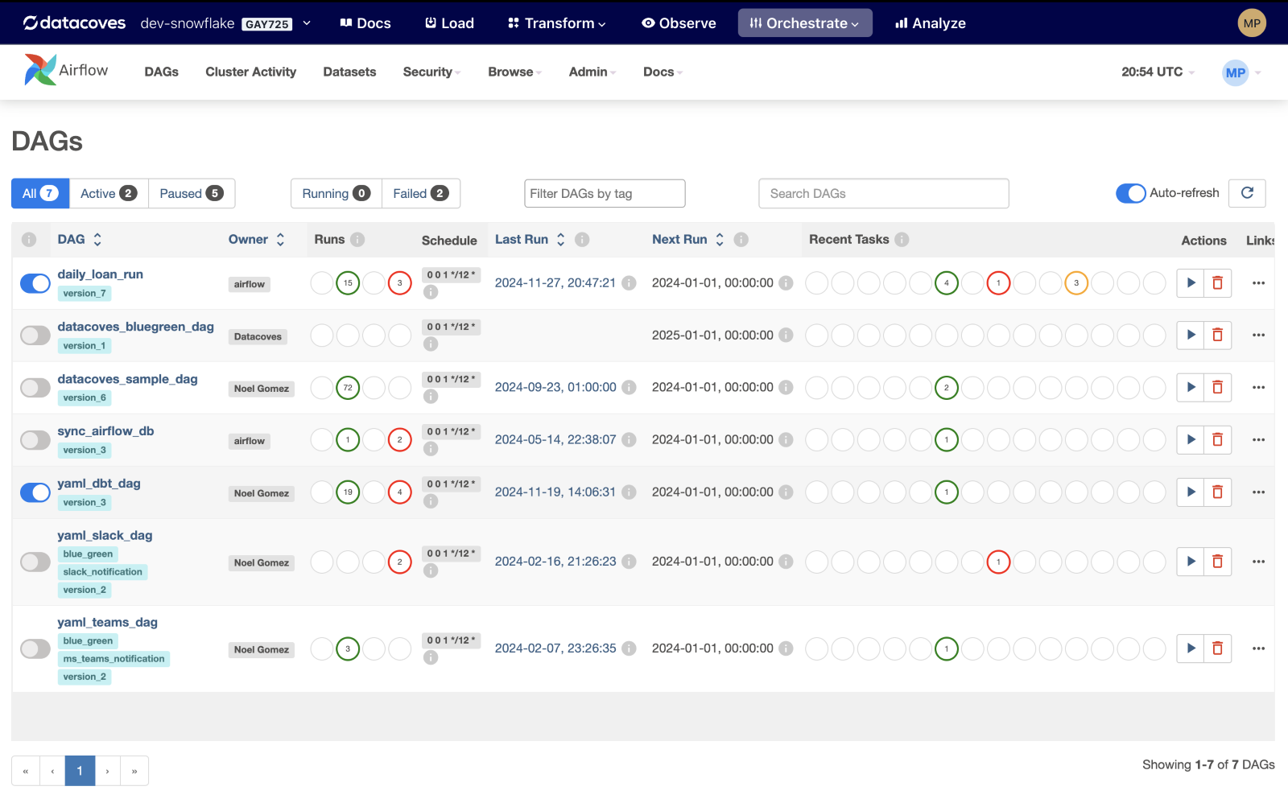Trigger the sync_airflow_db DAG play button
This screenshot has width=1288, height=807.
click(x=1191, y=440)
